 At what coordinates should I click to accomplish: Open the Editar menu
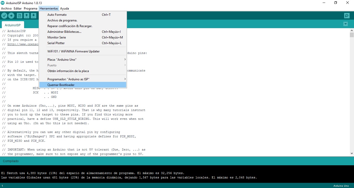pyautogui.click(x=18, y=9)
